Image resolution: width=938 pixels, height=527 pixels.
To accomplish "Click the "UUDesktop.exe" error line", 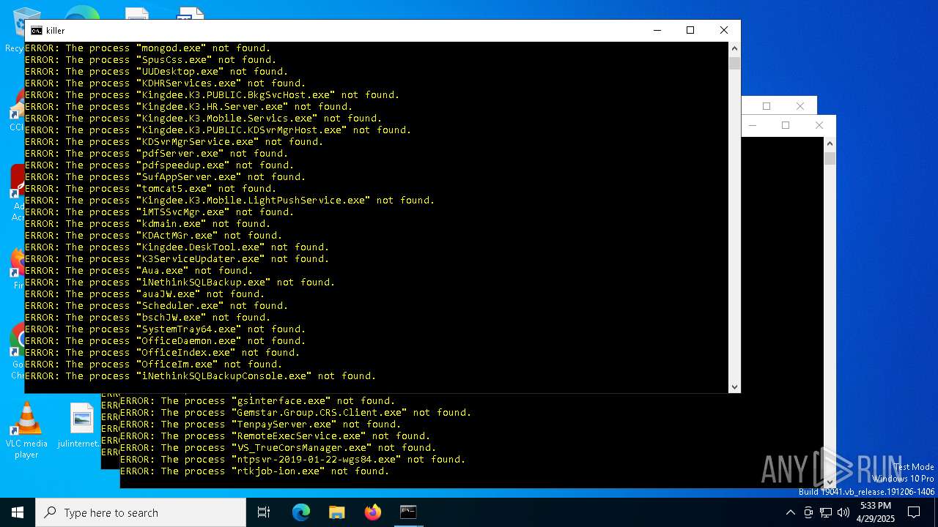I will pyautogui.click(x=156, y=72).
